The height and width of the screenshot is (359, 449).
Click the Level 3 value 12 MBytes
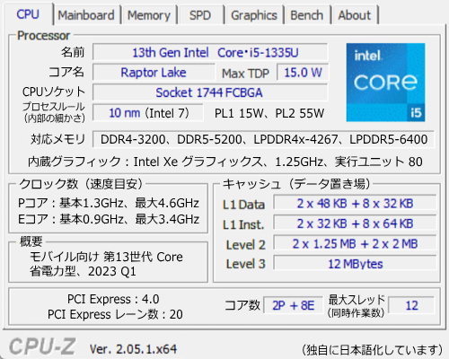pos(355,264)
